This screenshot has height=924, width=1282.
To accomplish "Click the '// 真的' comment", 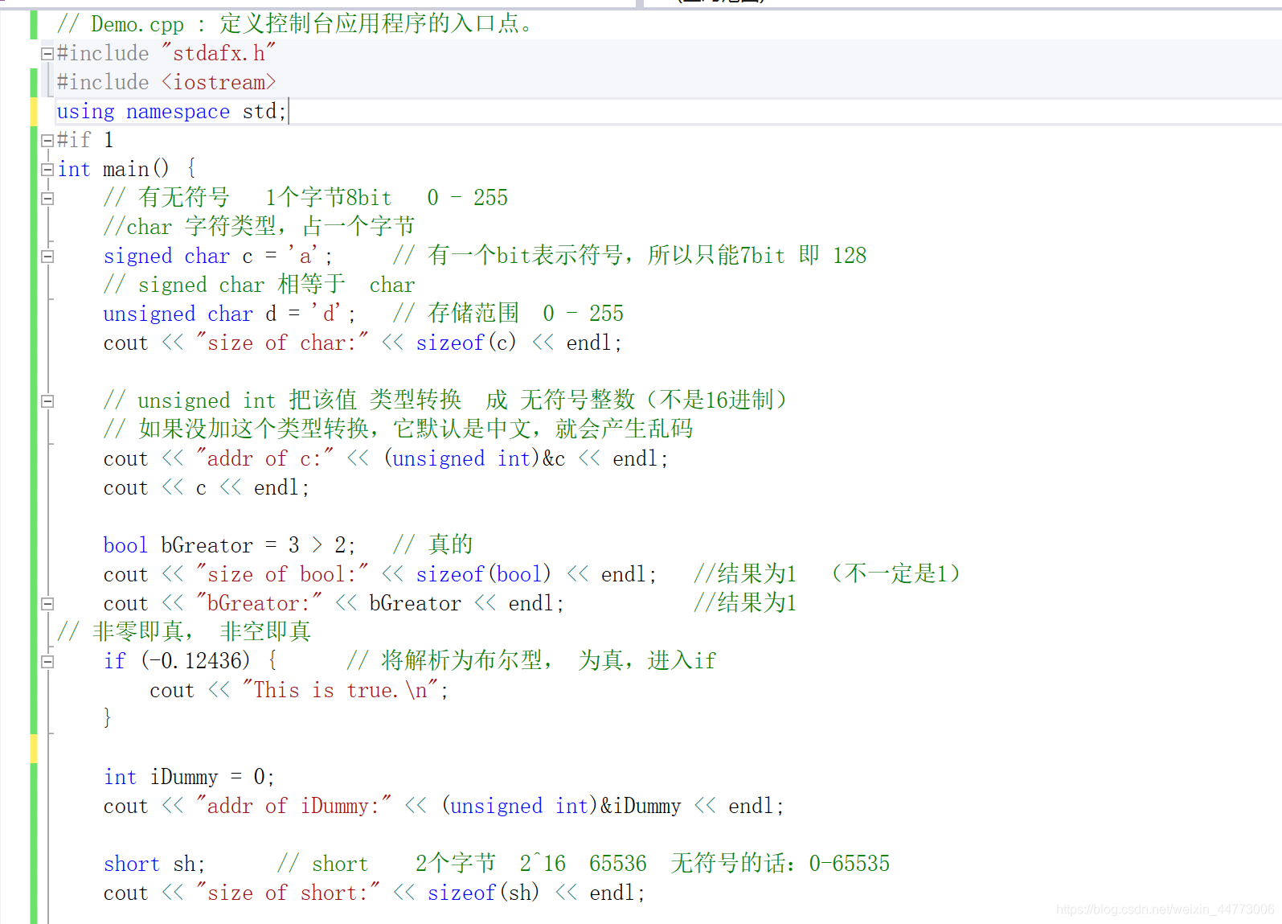I will (x=432, y=545).
